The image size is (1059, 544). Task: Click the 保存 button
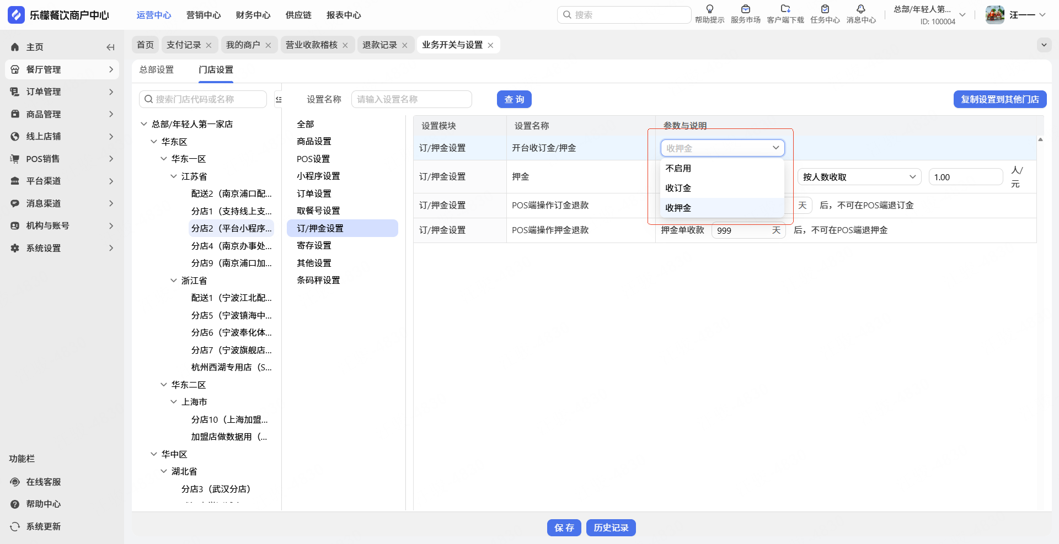[x=564, y=527]
